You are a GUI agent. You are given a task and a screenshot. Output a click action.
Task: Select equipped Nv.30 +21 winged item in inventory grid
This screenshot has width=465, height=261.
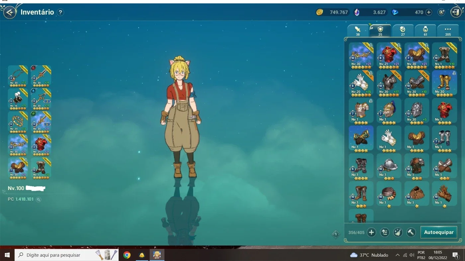coord(361,55)
